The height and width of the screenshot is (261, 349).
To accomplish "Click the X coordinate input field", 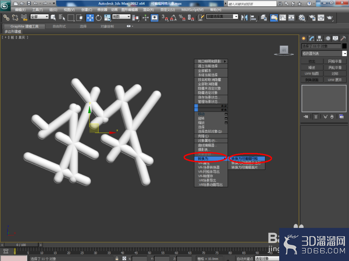I will (x=139, y=259).
